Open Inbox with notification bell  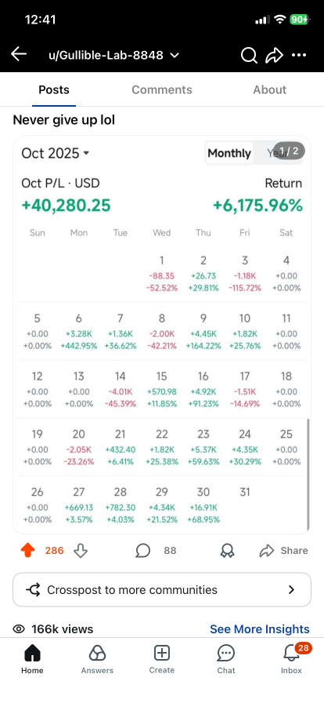click(292, 658)
